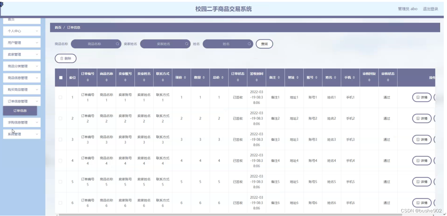Click the 手机5 cell
The width and height of the screenshot is (447, 216).
coord(350,182)
